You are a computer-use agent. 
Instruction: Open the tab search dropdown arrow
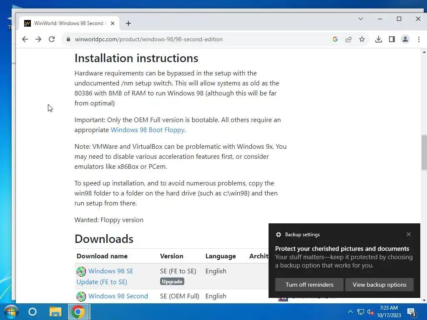coord(361,19)
